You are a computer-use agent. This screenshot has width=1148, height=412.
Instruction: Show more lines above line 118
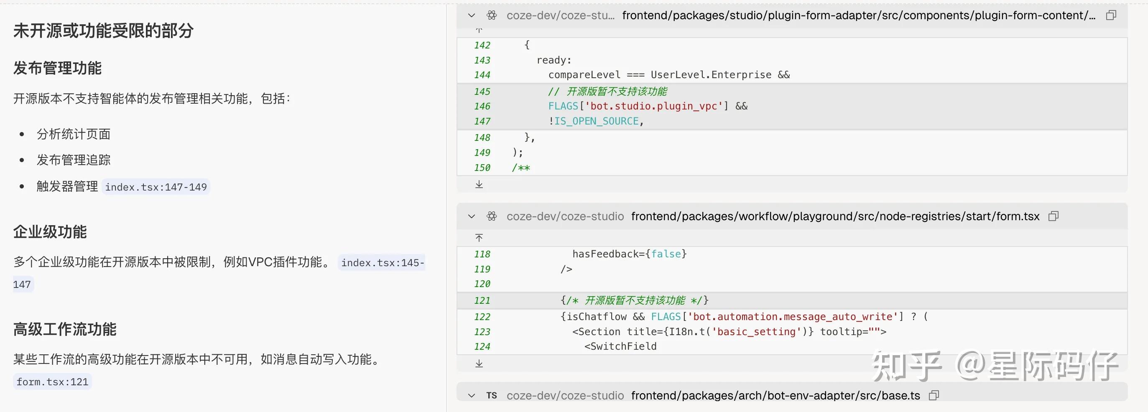click(479, 238)
